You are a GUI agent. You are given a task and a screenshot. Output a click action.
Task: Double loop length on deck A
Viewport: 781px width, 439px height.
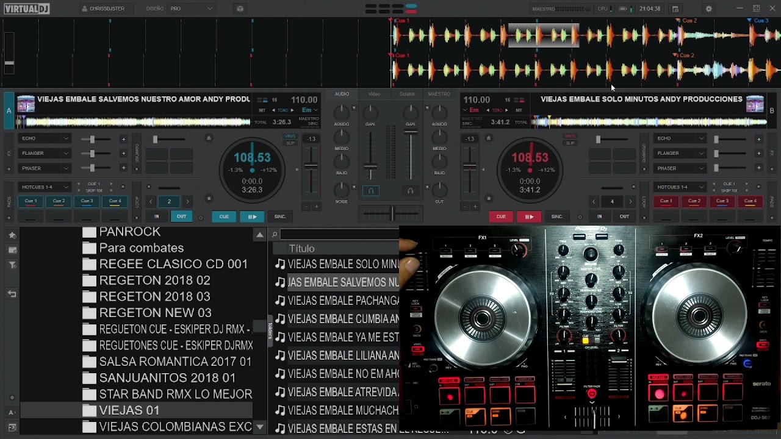tap(187, 201)
